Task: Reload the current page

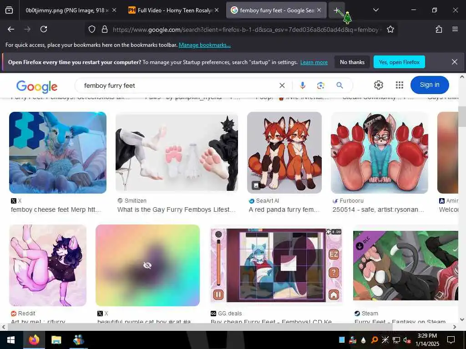Action: click(44, 29)
